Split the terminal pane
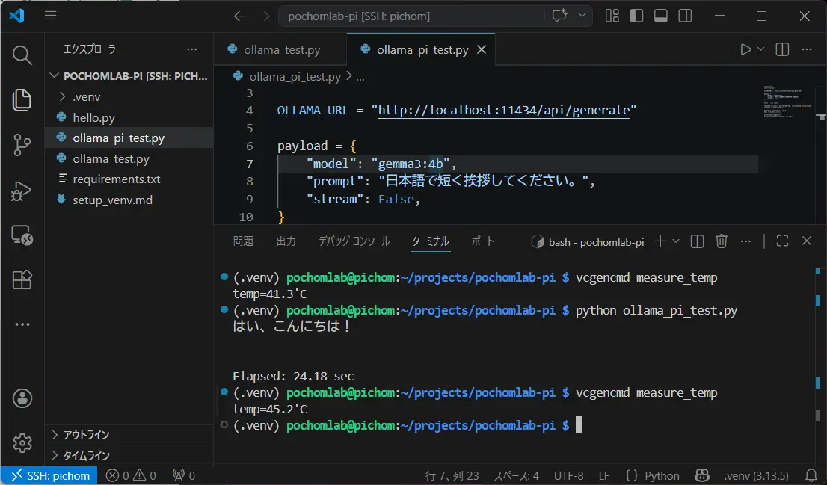Image resolution: width=827 pixels, height=485 pixels. pos(697,241)
